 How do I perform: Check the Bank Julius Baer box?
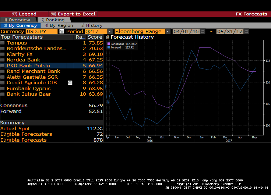(x=3, y=94)
